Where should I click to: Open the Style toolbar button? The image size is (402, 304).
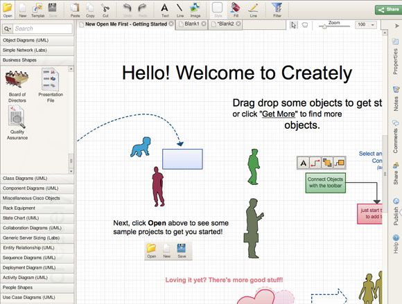[218, 10]
